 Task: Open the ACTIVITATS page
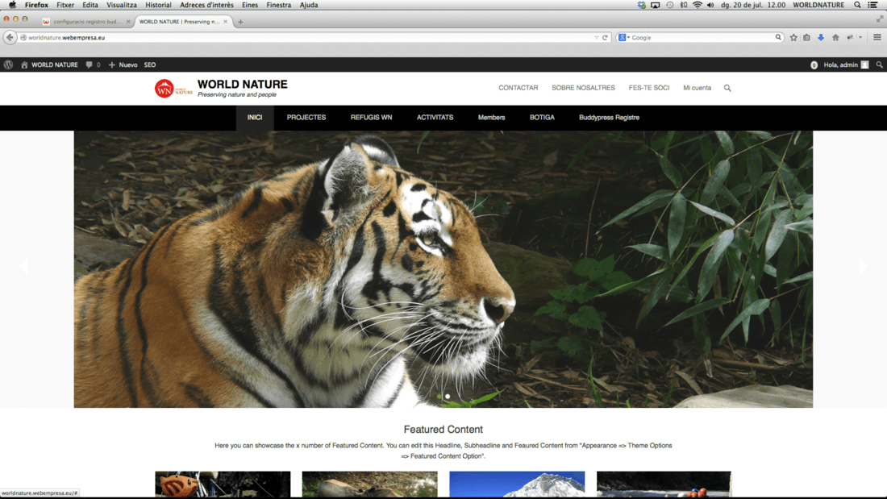[435, 118]
